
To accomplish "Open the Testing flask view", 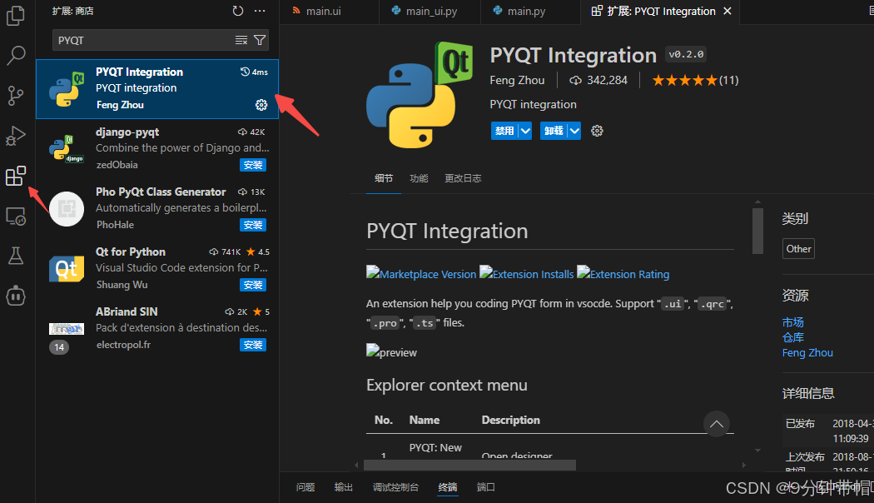I will [16, 256].
